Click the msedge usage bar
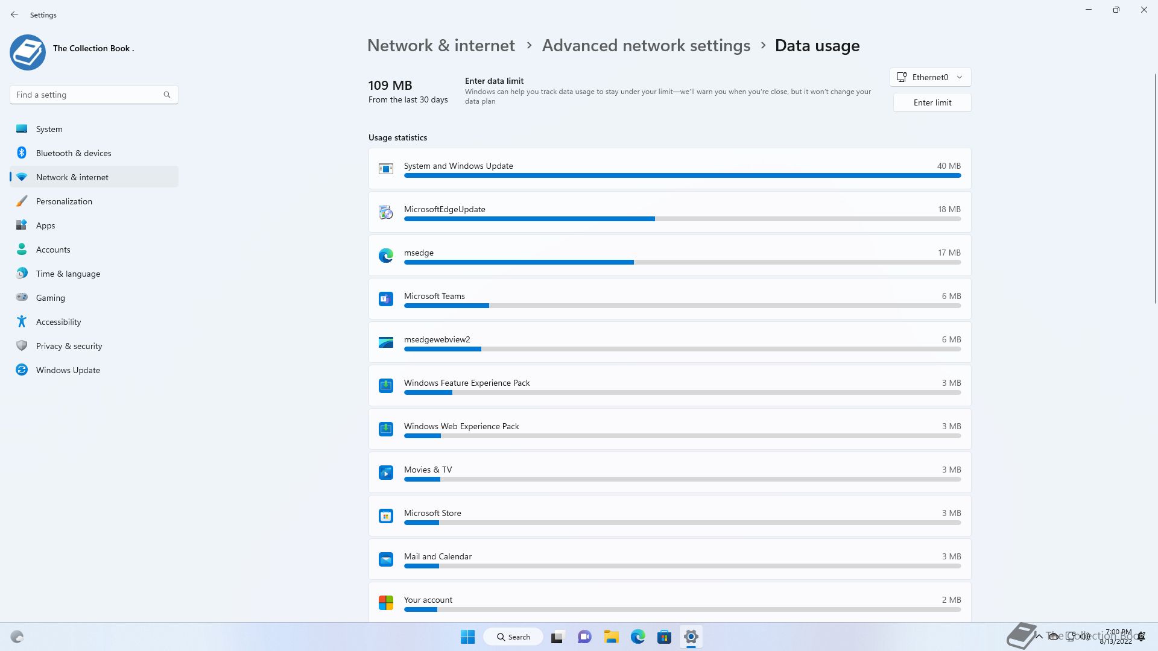 click(682, 262)
